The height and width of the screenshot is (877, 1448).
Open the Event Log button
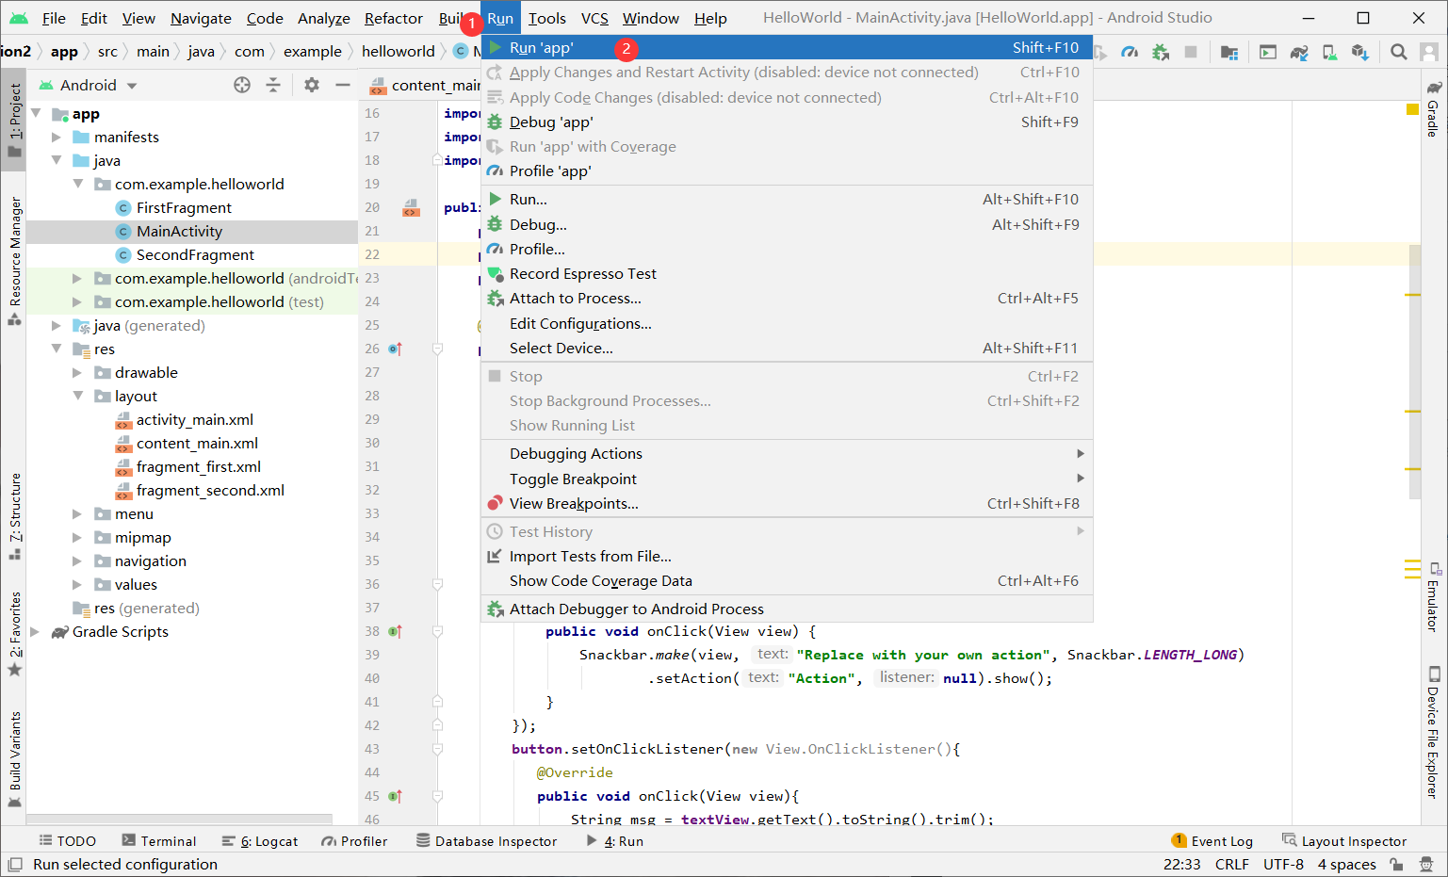coord(1212,841)
